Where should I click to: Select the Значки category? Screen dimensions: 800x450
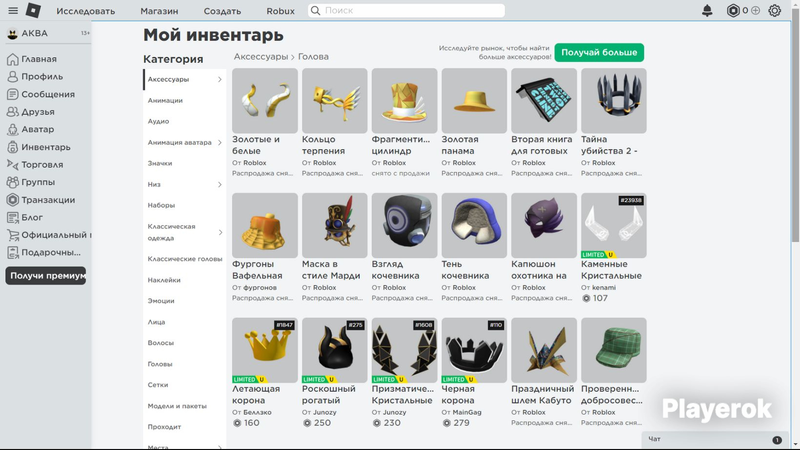coord(160,163)
